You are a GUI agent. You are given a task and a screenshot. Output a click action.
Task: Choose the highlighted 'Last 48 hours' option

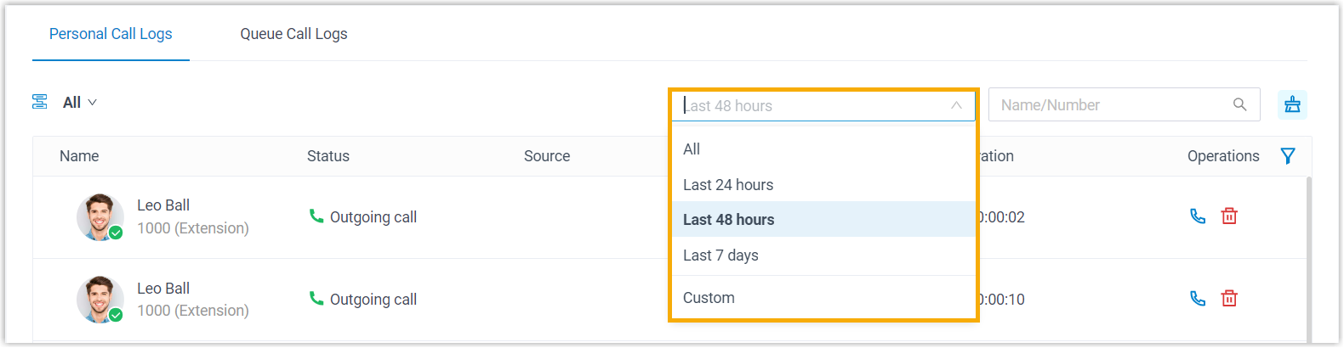coord(729,220)
